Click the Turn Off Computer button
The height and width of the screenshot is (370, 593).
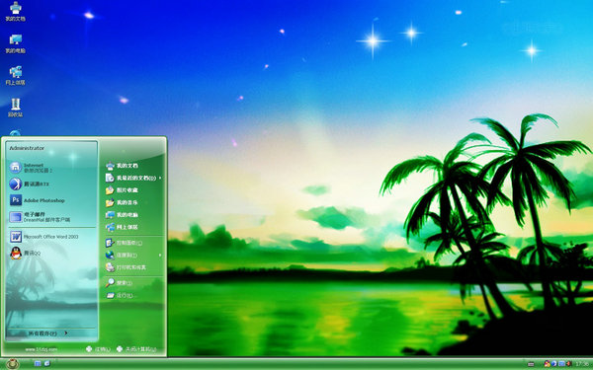[x=136, y=349]
